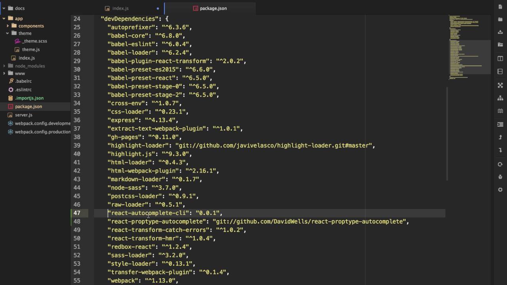Click the open book icon in right toolbar
Image resolution: width=507 pixels, height=285 pixels.
tap(500, 111)
